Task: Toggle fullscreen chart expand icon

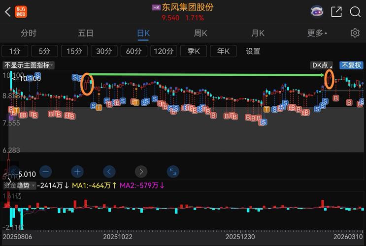Action: click(x=173, y=172)
